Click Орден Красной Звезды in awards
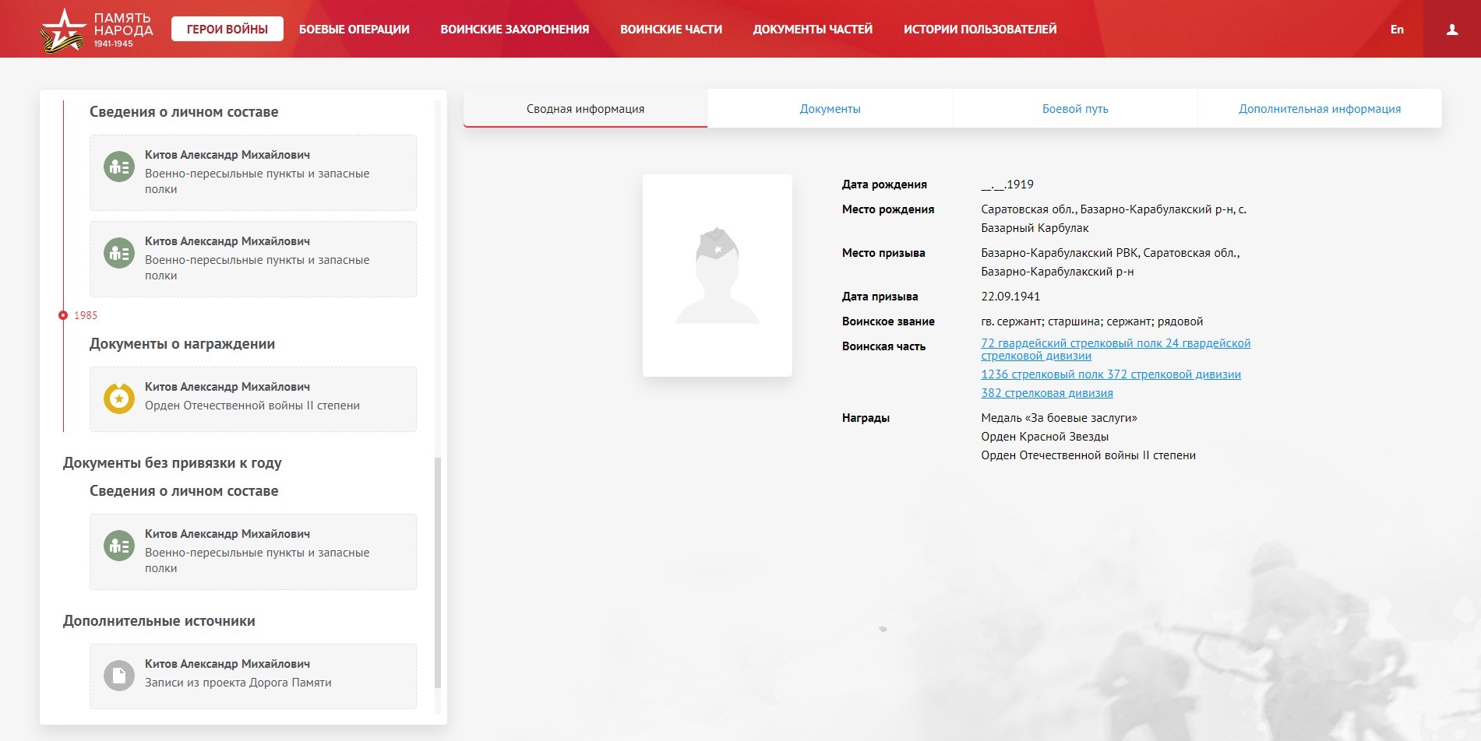 [x=1045, y=437]
